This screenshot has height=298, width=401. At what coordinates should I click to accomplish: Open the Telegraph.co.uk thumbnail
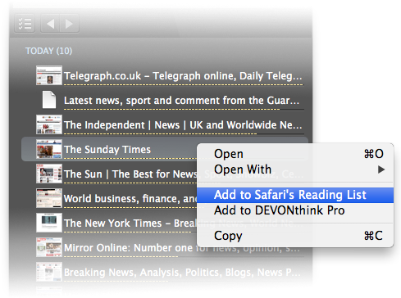pos(49,75)
